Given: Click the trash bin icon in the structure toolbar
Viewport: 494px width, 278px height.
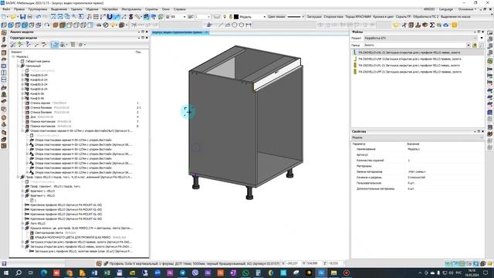Looking at the screenshot, I should click(73, 45).
